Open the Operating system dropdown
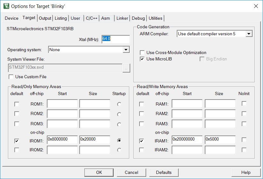This screenshot has width=263, height=179. (126, 50)
